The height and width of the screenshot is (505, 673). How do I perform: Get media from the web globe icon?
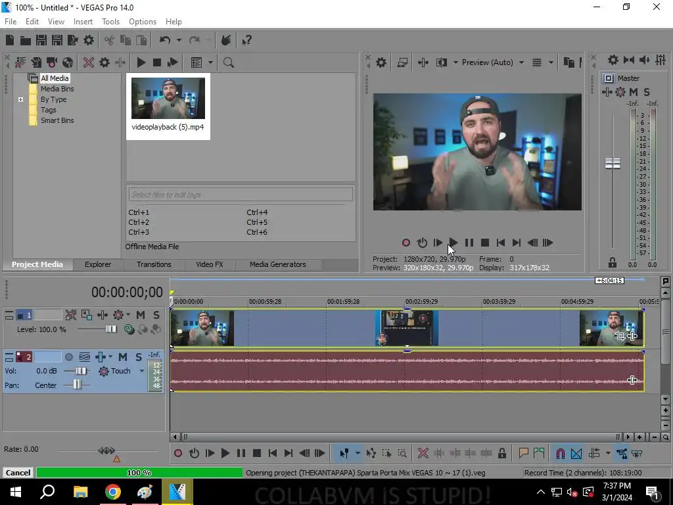(68, 62)
